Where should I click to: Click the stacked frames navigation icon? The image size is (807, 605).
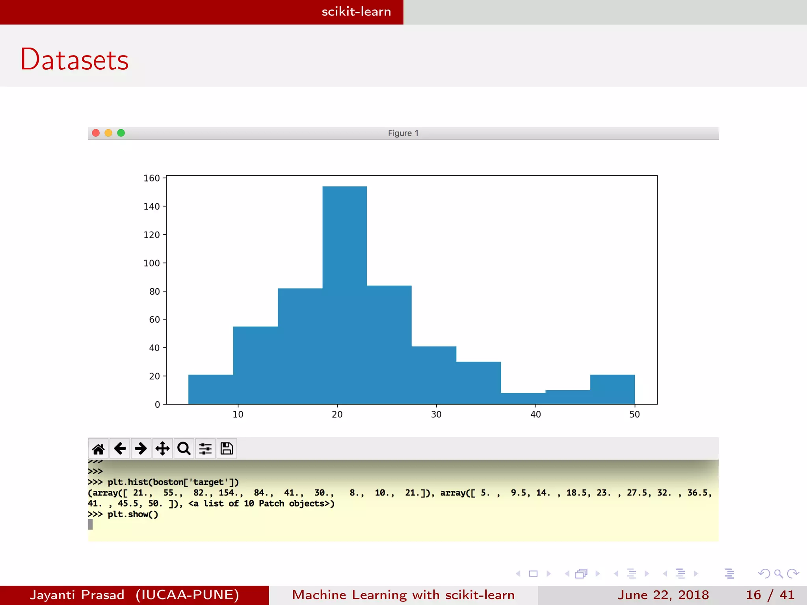tap(582, 573)
